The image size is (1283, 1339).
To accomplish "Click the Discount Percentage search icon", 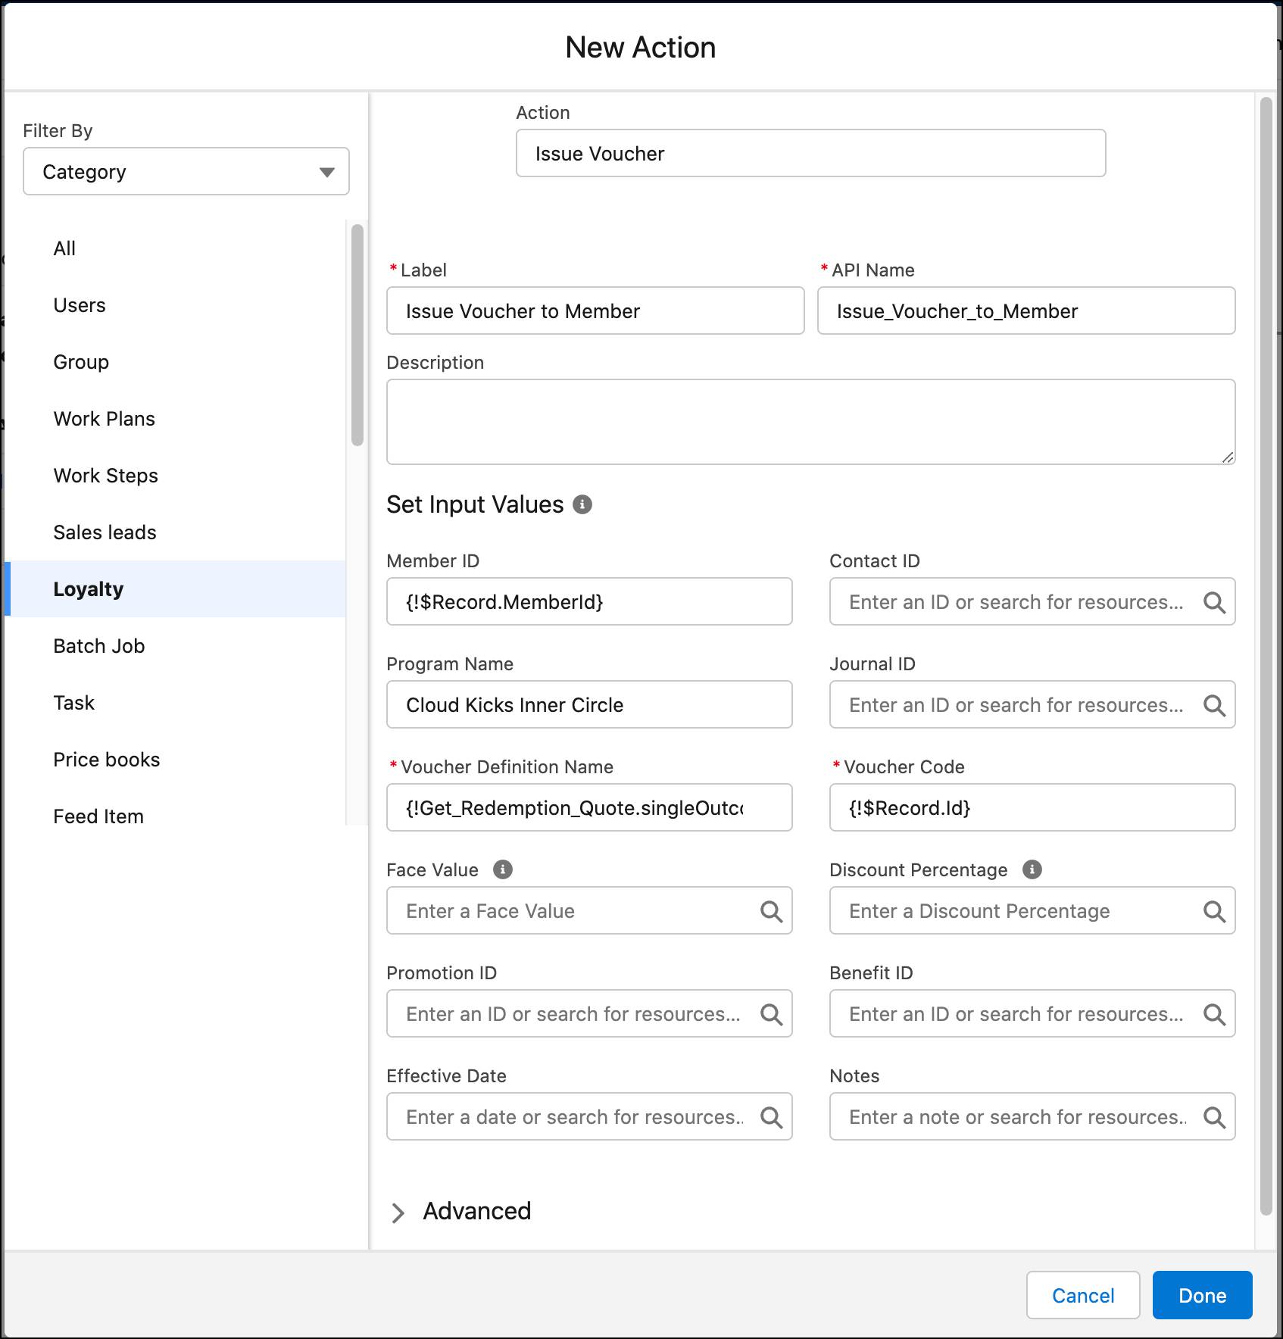I will pyautogui.click(x=1216, y=911).
